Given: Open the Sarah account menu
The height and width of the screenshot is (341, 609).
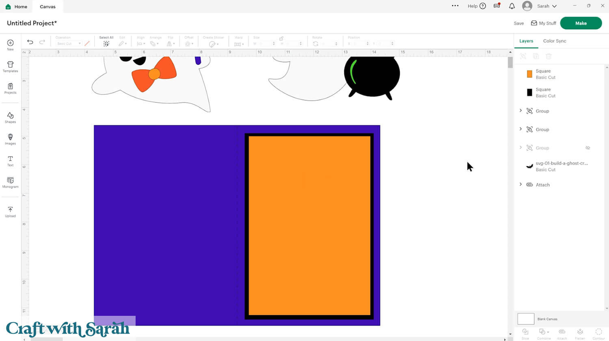Looking at the screenshot, I should pos(540,6).
